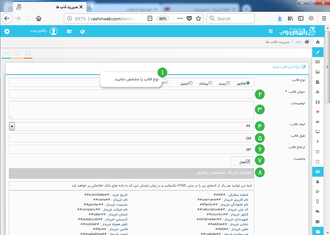
Task: Click the Firefox Search box
Action: tap(231, 18)
